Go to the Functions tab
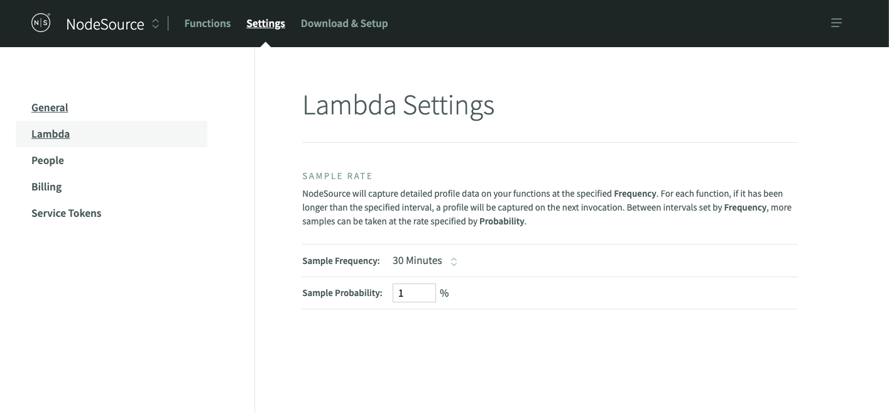Image resolution: width=889 pixels, height=413 pixels. click(207, 23)
